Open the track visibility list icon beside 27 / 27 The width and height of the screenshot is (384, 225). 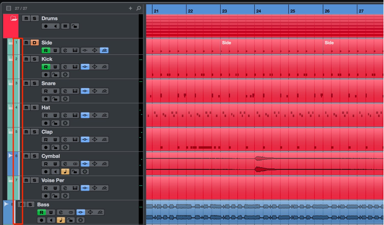coord(9,8)
